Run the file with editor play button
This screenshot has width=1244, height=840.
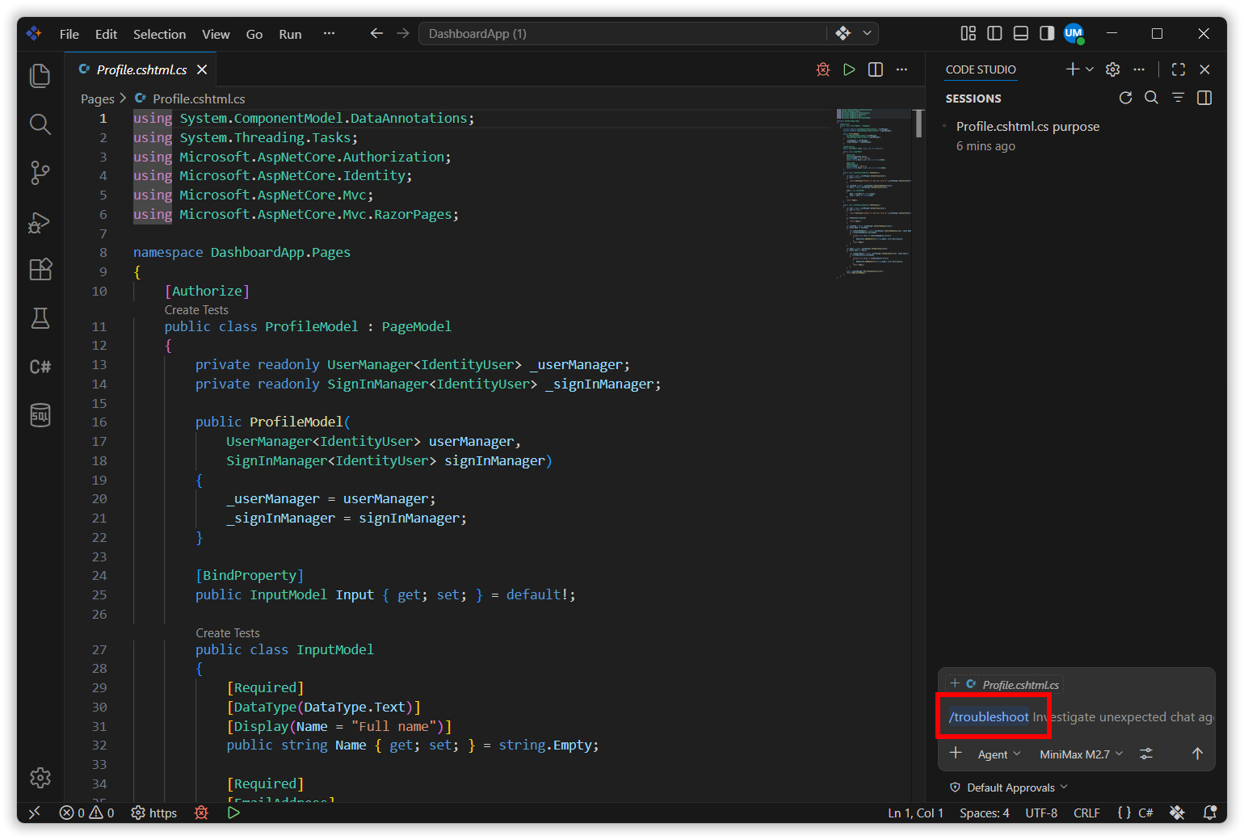click(x=849, y=69)
